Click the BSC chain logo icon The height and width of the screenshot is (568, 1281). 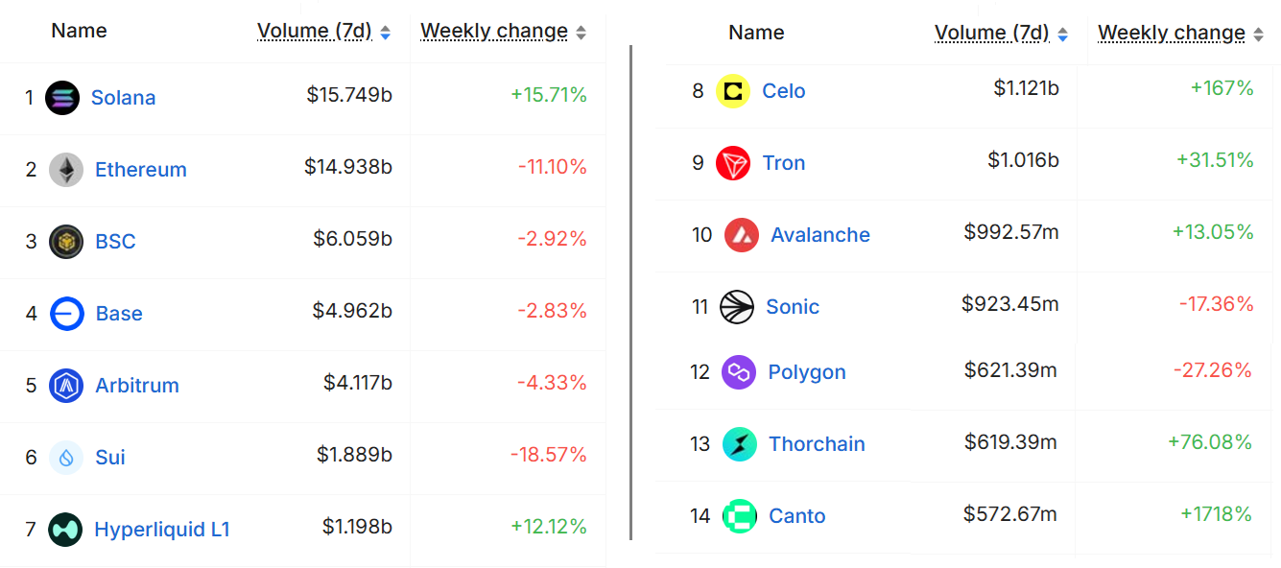(x=66, y=241)
